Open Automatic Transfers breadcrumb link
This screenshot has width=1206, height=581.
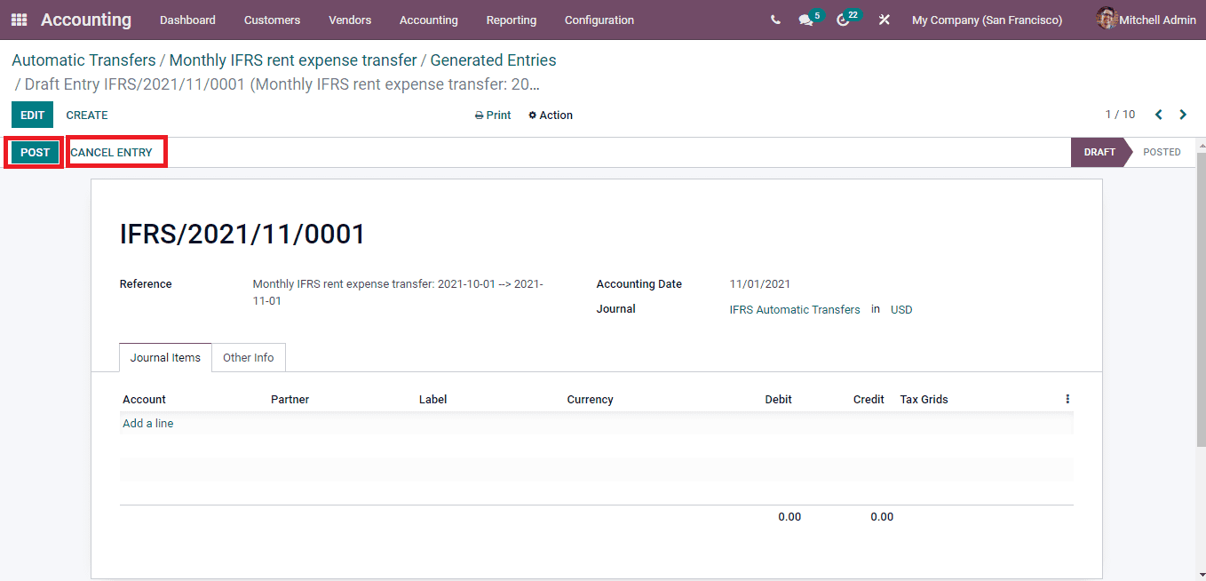(x=83, y=60)
